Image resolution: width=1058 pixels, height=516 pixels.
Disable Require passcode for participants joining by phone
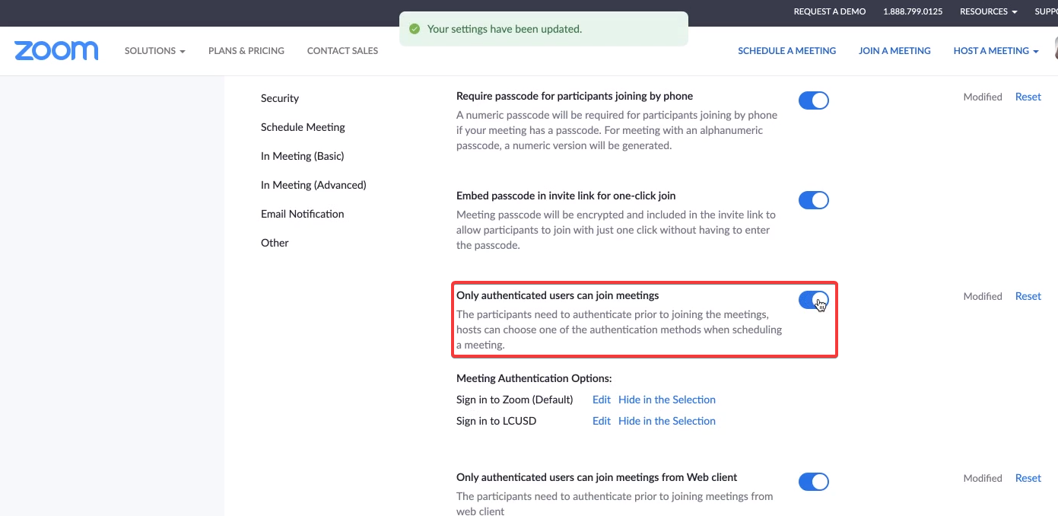(813, 100)
